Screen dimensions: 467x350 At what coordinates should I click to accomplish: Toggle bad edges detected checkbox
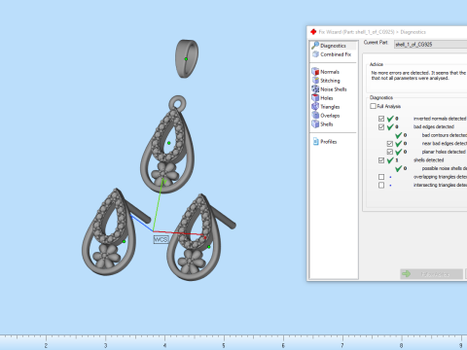point(381,126)
